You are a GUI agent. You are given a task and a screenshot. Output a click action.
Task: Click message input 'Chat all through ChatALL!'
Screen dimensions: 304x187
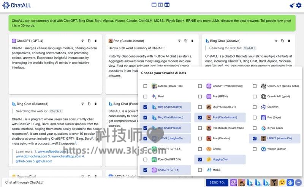point(104,182)
